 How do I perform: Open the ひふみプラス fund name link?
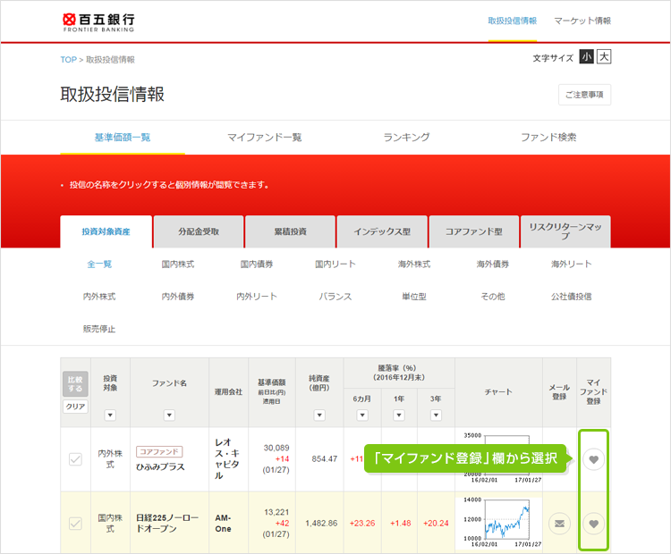pos(163,468)
